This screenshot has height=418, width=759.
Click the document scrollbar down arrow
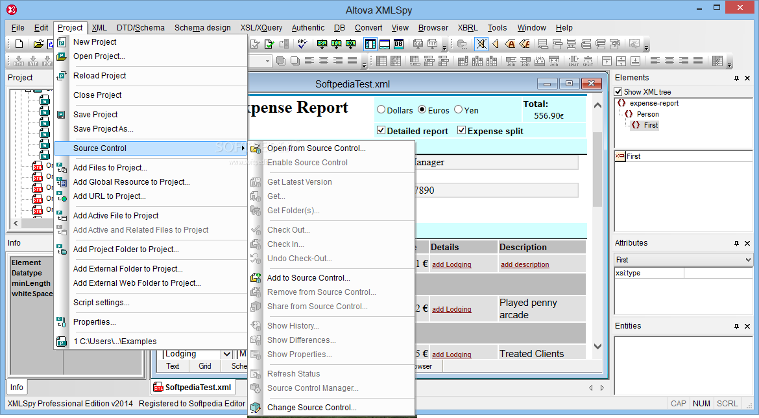[598, 347]
